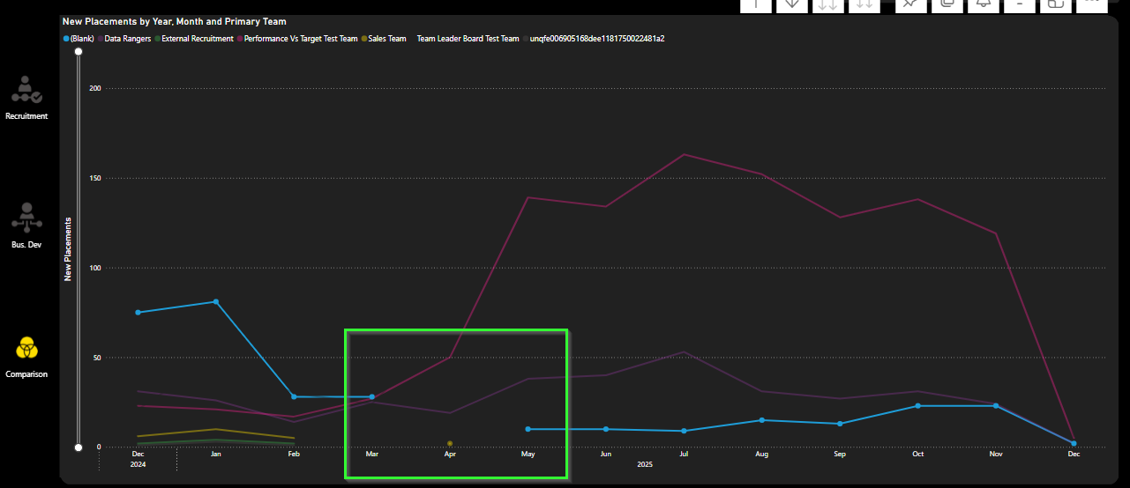Image resolution: width=1130 pixels, height=488 pixels.
Task: Open more options ellipsis in visual header
Action: pyautogui.click(x=1091, y=4)
